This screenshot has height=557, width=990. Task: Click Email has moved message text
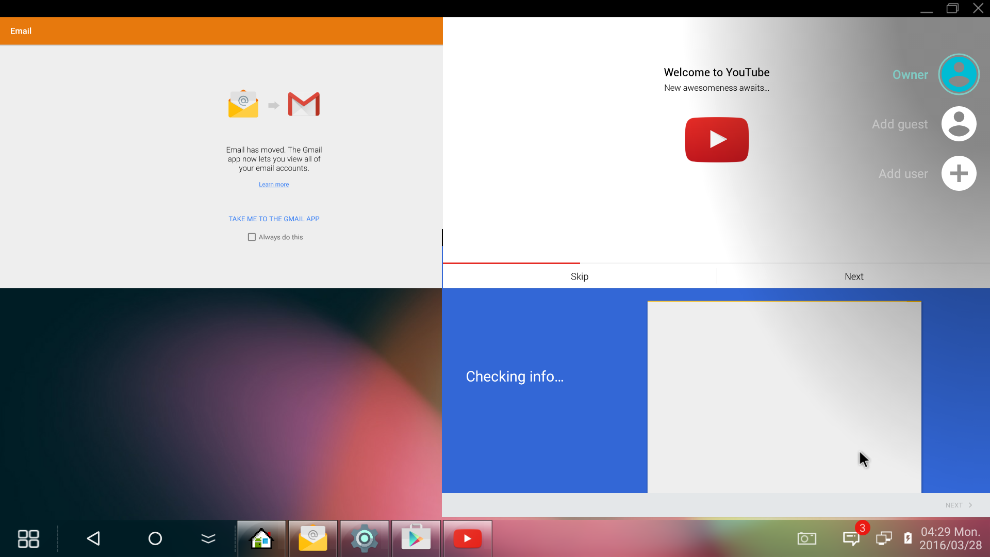coord(274,159)
